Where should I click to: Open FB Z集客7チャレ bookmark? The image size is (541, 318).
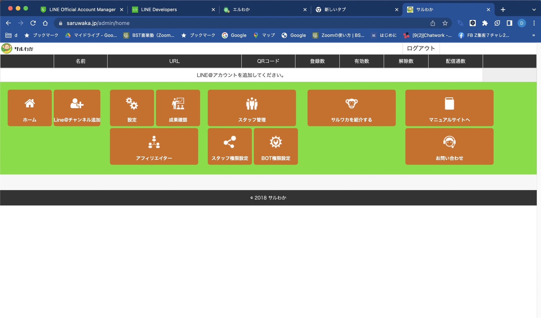(484, 35)
